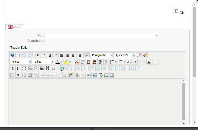Click the red scissors Cut icon
Image resolution: width=198 pixels, height=130 pixels.
tap(76, 62)
